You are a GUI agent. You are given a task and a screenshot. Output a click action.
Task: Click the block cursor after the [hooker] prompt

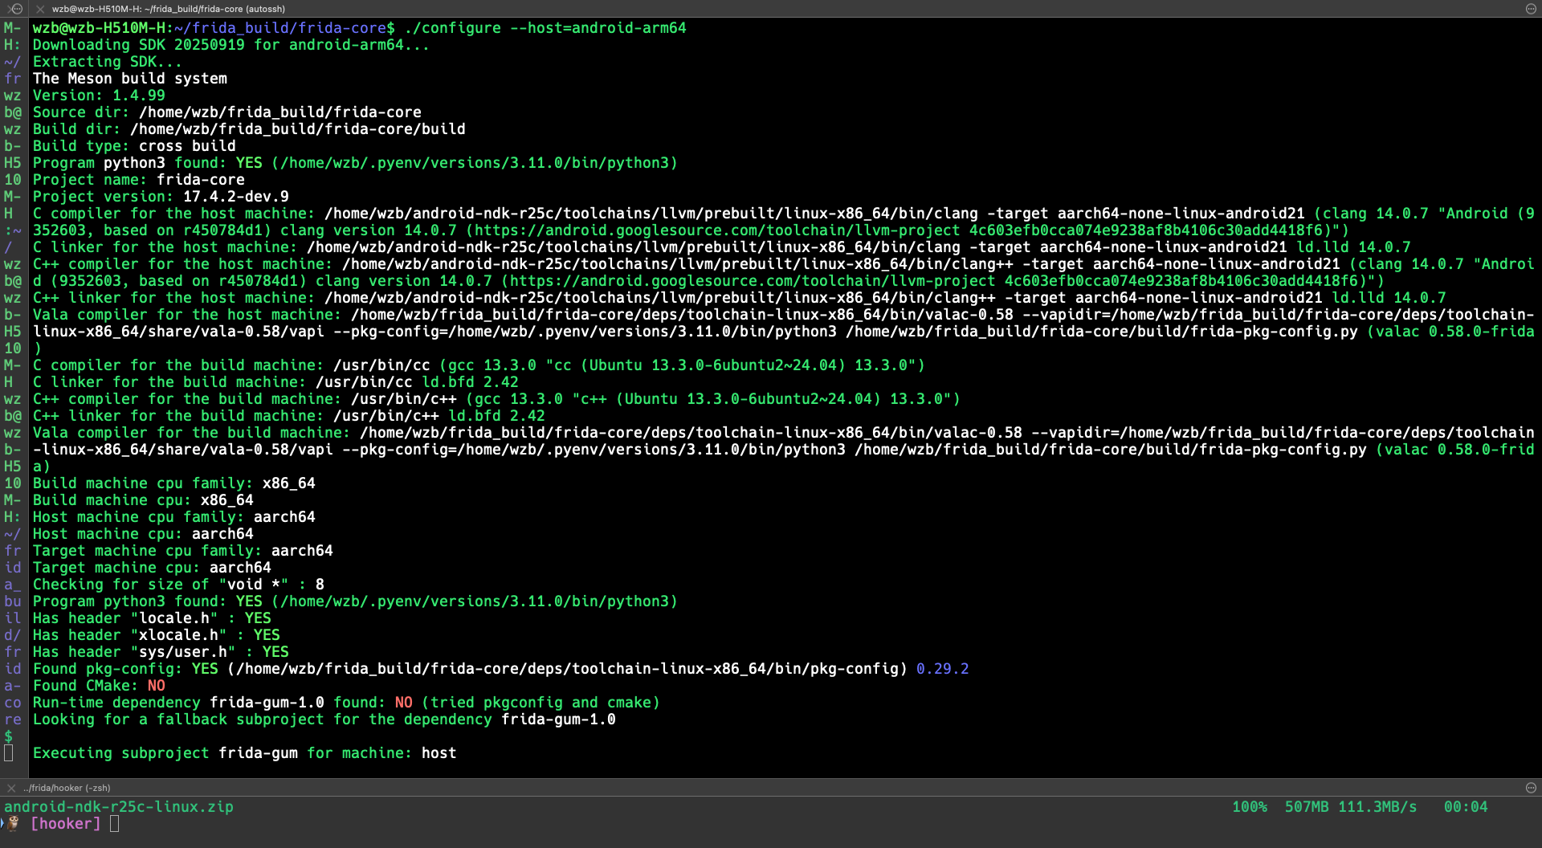(x=114, y=823)
